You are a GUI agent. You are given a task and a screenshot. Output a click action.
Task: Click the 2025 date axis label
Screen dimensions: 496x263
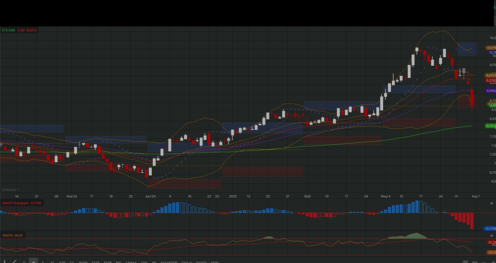tap(233, 196)
